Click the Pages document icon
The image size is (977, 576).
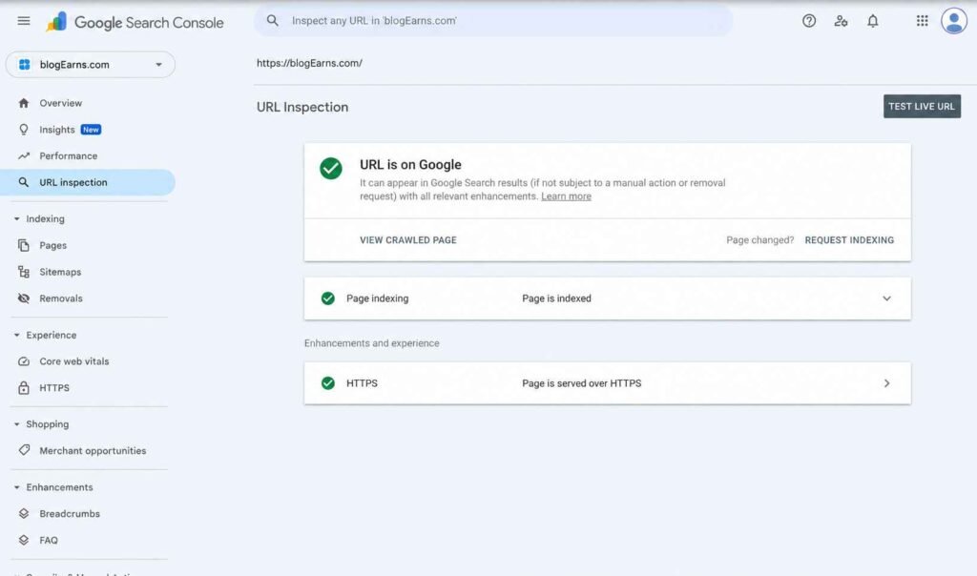point(24,245)
